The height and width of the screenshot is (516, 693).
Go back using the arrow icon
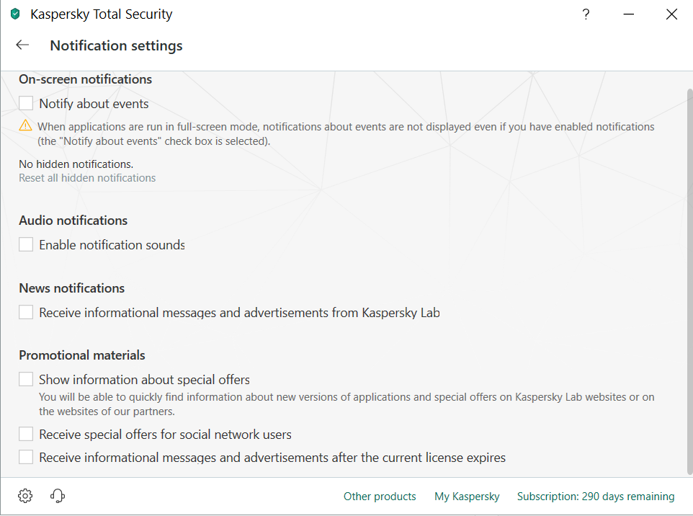[x=22, y=45]
